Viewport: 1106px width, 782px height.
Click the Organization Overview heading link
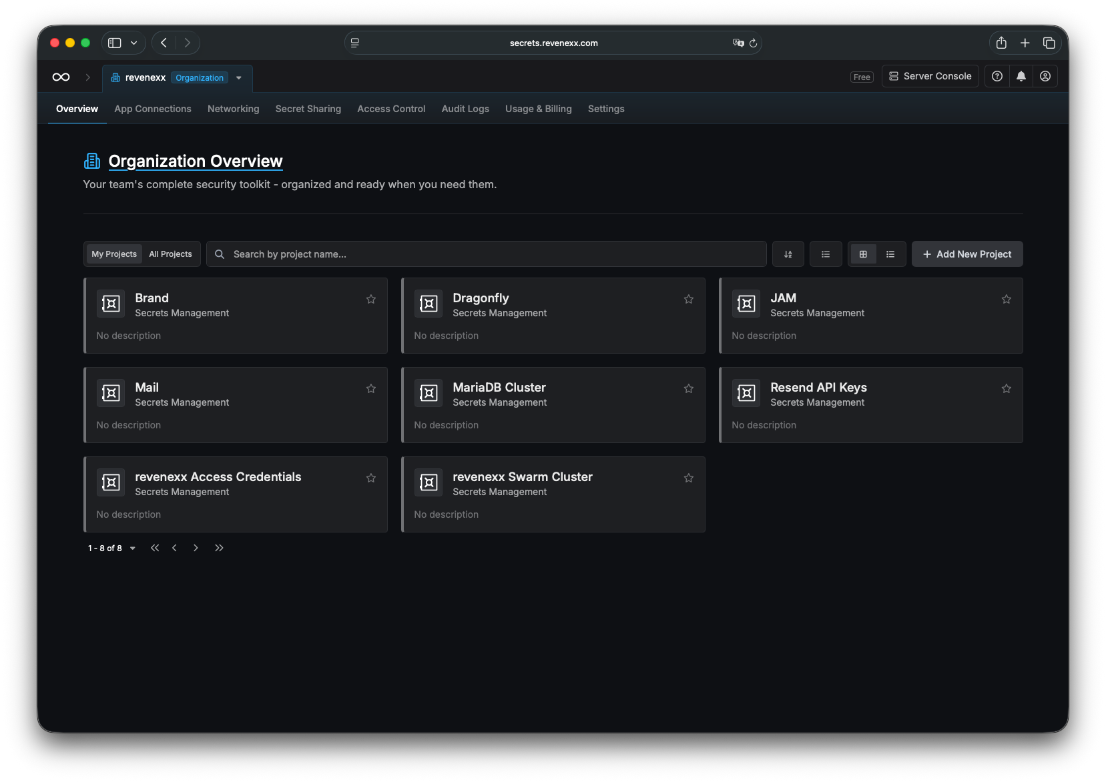pyautogui.click(x=196, y=161)
